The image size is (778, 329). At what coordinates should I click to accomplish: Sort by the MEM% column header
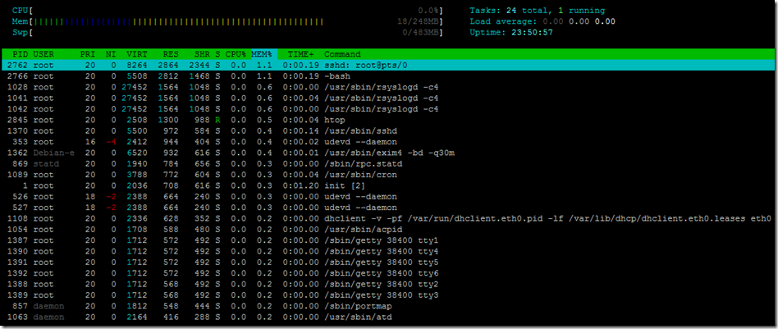click(264, 54)
